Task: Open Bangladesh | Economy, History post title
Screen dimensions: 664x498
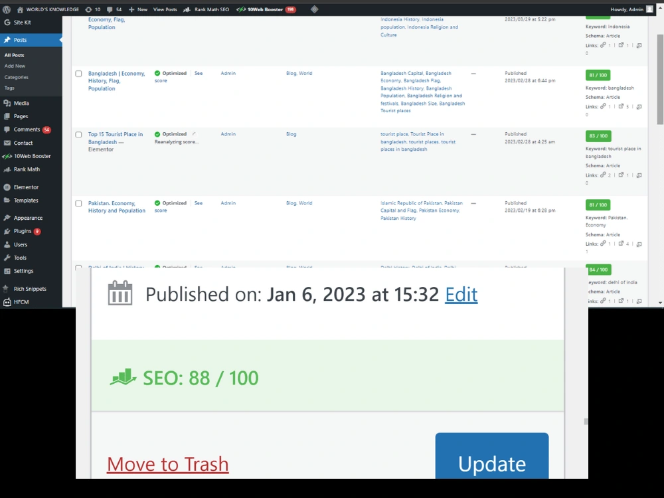Action: 116,81
